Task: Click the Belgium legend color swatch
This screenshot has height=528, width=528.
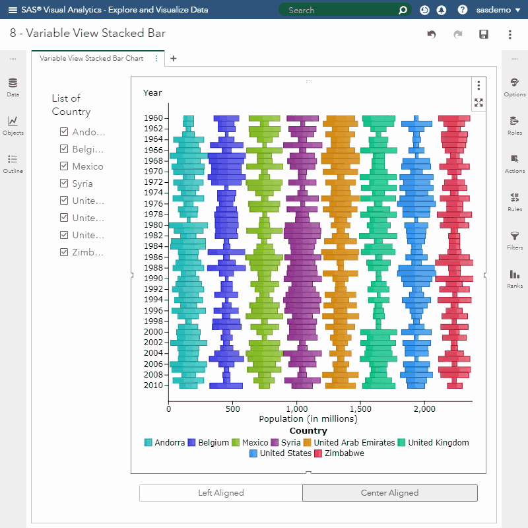Action: pos(192,443)
